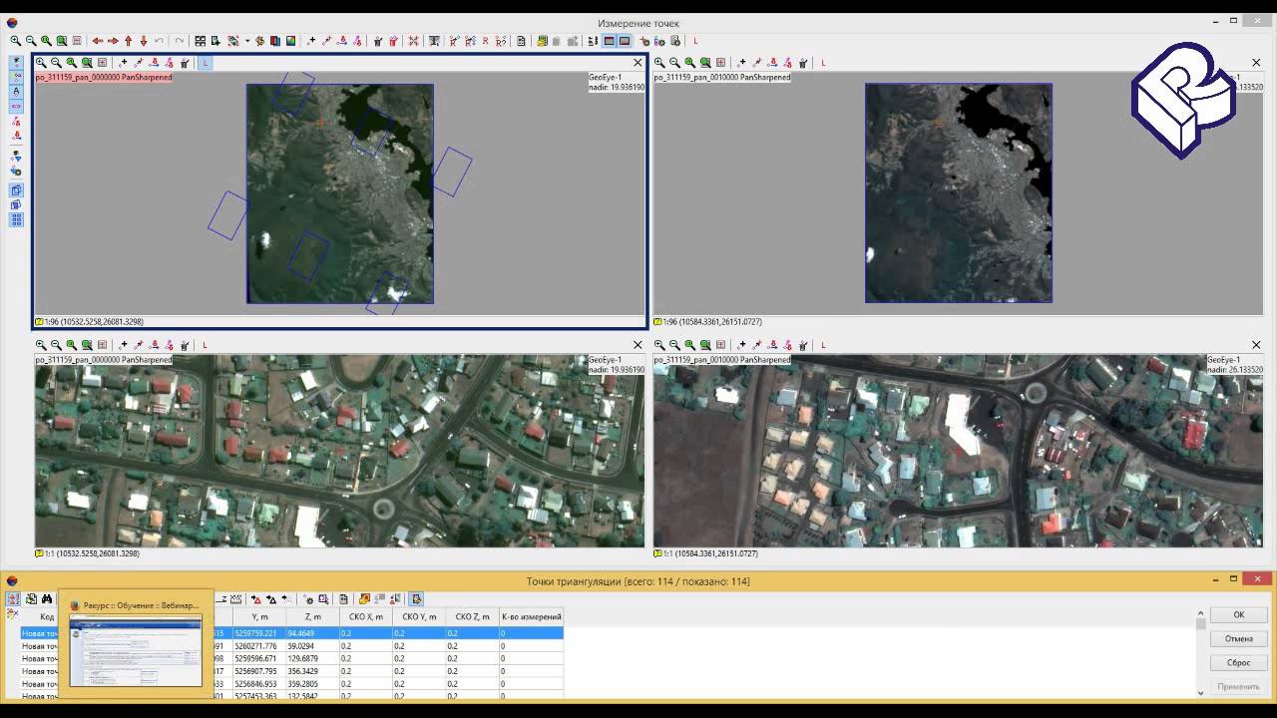Click the red book icon on main toolbar

[x=275, y=41]
